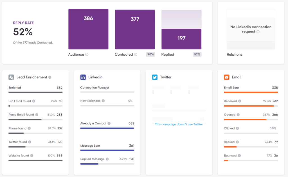The image size is (288, 177).
Task: Click the orange Email envelope icon
Action: point(227,77)
